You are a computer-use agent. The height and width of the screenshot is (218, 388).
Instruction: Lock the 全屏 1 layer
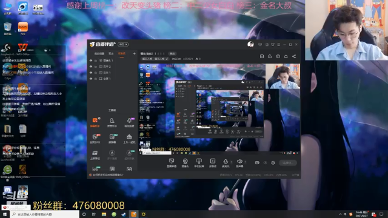[96, 79]
